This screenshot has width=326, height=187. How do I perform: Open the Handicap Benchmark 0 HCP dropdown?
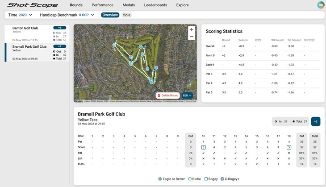67,15
